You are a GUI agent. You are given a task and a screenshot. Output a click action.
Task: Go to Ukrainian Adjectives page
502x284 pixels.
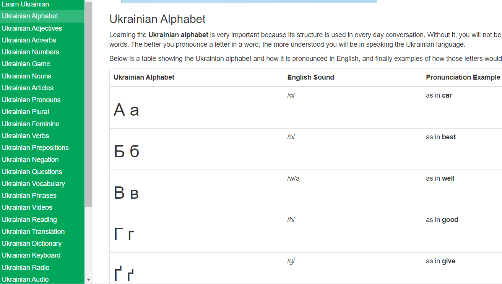32,28
